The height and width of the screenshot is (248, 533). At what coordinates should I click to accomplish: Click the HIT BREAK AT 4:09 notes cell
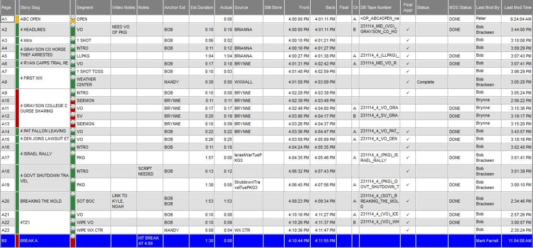149,241
